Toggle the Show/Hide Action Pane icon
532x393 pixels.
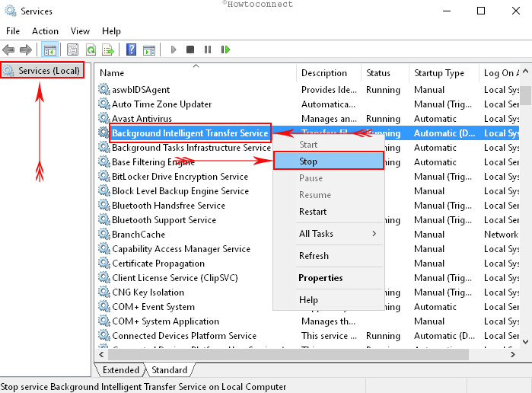[x=149, y=50]
